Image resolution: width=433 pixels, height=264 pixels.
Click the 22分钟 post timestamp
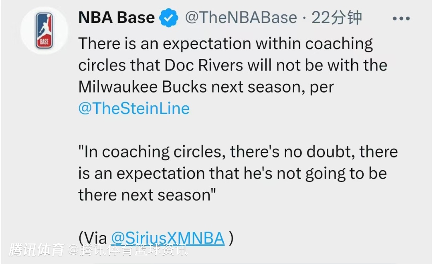(x=337, y=18)
